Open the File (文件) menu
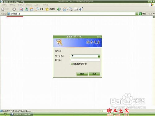Image resolution: width=155 pixels, height=116 pixels. click(x=4, y=5)
